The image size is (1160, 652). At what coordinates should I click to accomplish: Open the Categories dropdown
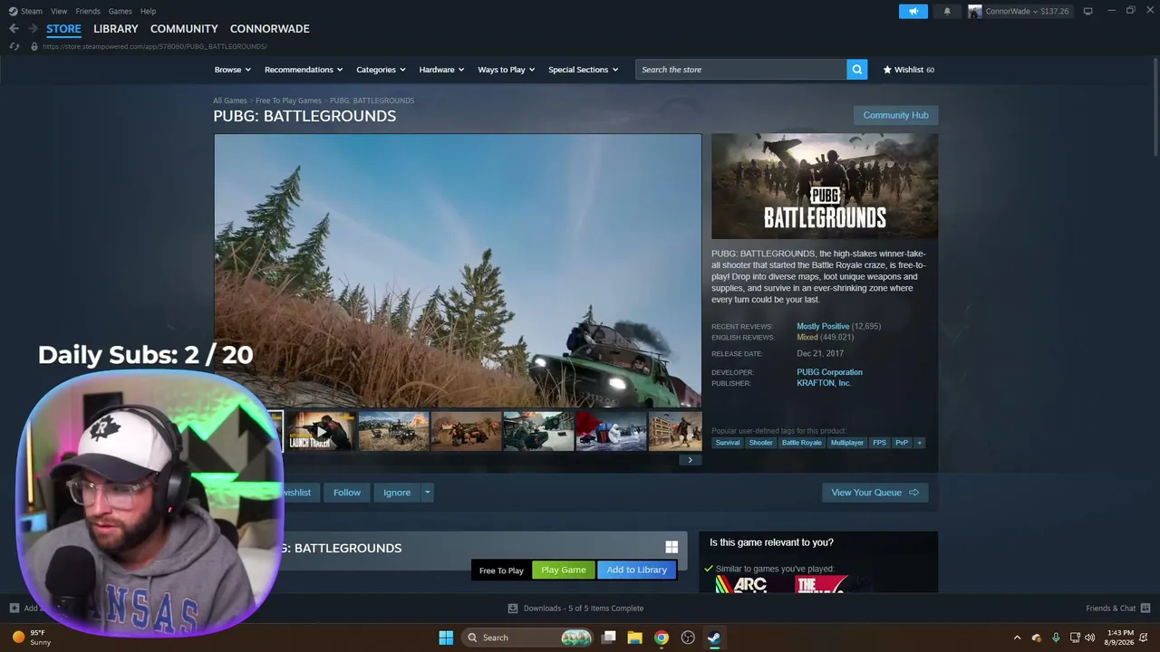[381, 70]
